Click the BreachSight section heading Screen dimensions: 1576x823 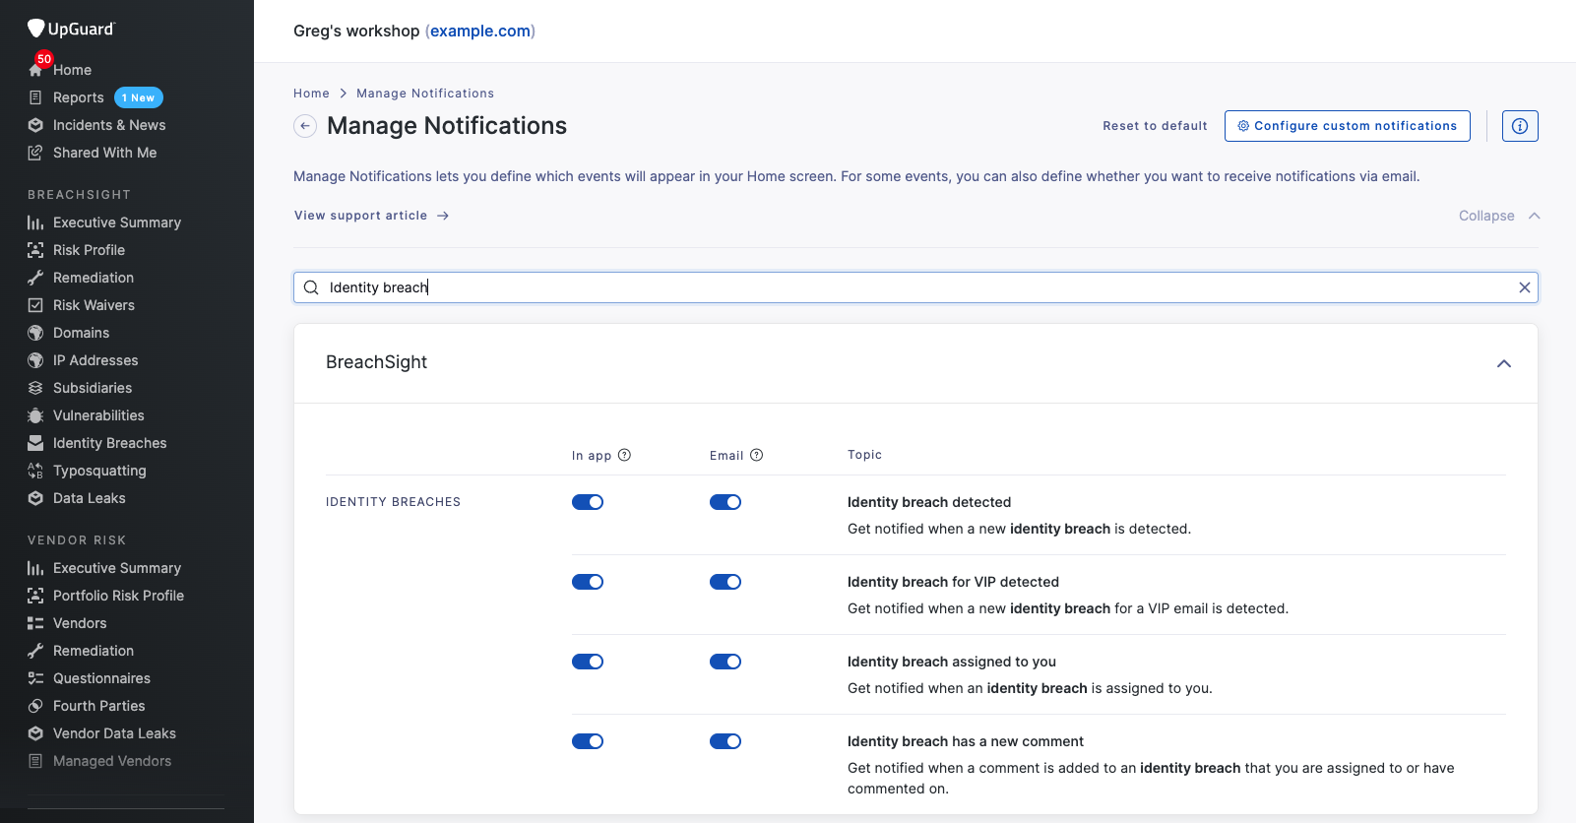tap(376, 362)
